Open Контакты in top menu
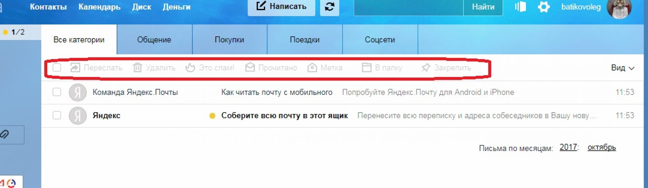This screenshot has height=188, width=648. click(48, 7)
